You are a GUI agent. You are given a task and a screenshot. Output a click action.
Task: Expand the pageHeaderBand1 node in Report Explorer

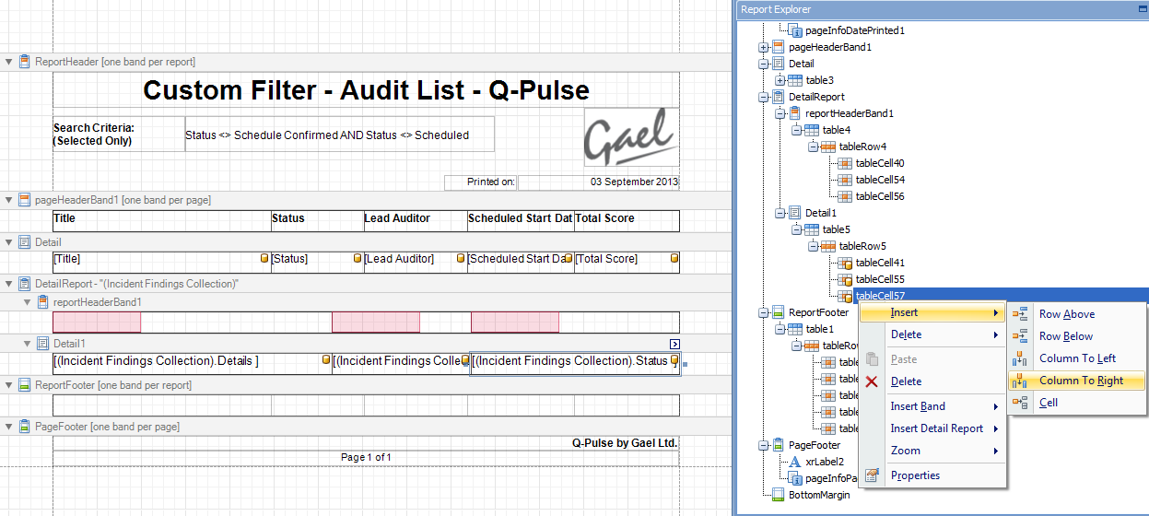pyautogui.click(x=763, y=47)
